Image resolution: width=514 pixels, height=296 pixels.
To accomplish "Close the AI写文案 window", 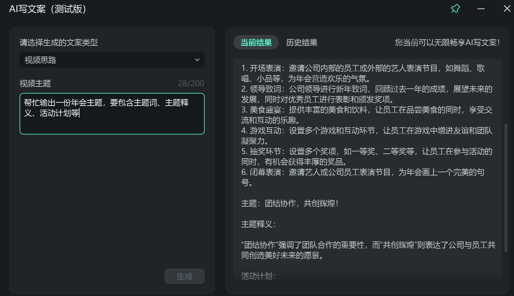I will click(507, 9).
